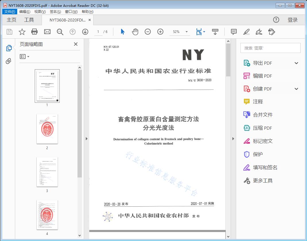
Task: Print the document via printer icon
Action: pyautogui.click(x=34, y=32)
